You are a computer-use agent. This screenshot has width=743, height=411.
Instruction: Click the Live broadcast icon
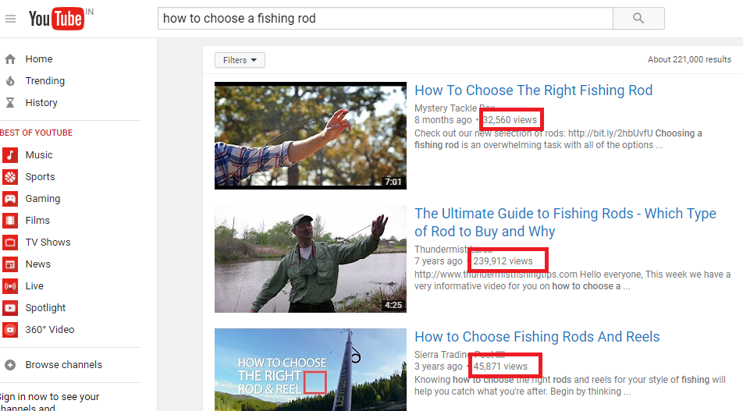10,285
